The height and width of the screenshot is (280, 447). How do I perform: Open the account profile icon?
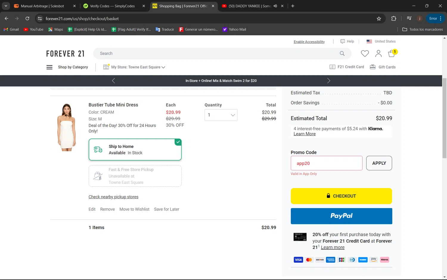click(x=378, y=53)
